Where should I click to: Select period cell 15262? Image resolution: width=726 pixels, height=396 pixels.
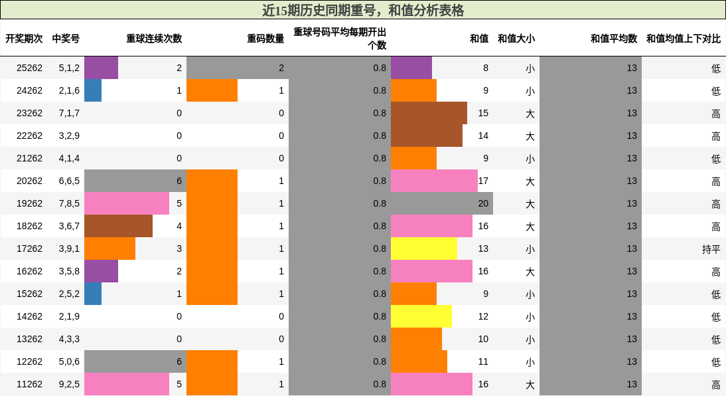pos(29,294)
